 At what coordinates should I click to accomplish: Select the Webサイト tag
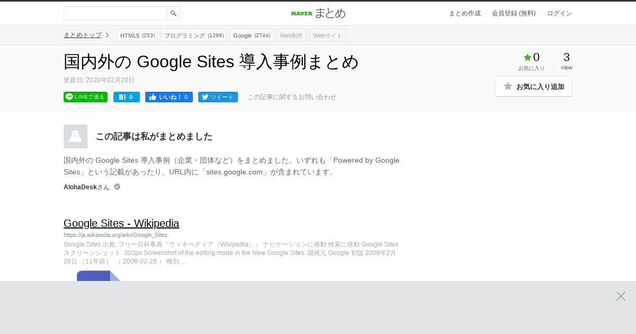[x=328, y=35]
